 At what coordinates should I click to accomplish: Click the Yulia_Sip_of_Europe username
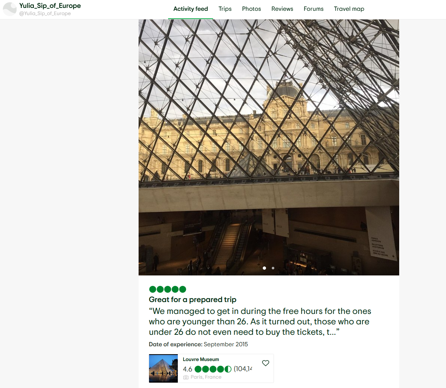click(x=50, y=6)
